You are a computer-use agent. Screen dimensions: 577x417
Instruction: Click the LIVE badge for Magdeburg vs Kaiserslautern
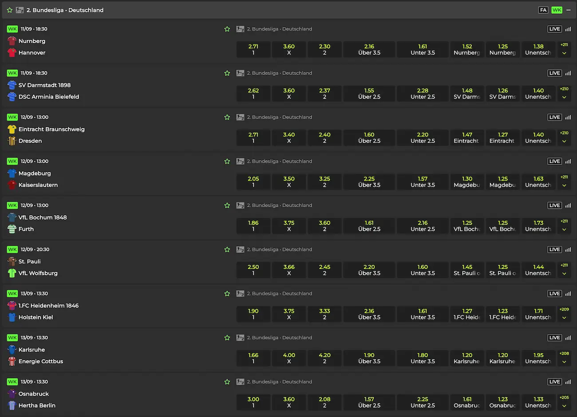(555, 161)
